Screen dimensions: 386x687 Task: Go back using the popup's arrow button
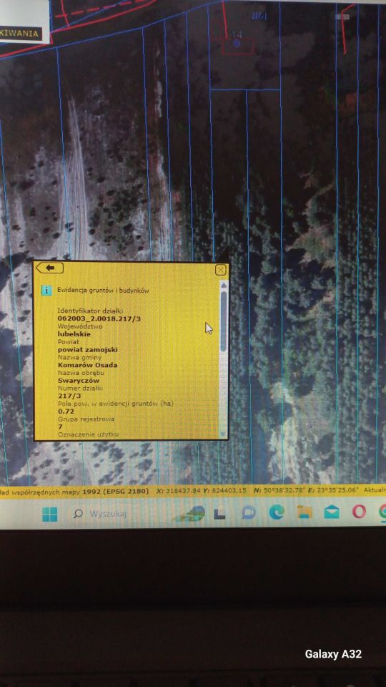49,268
